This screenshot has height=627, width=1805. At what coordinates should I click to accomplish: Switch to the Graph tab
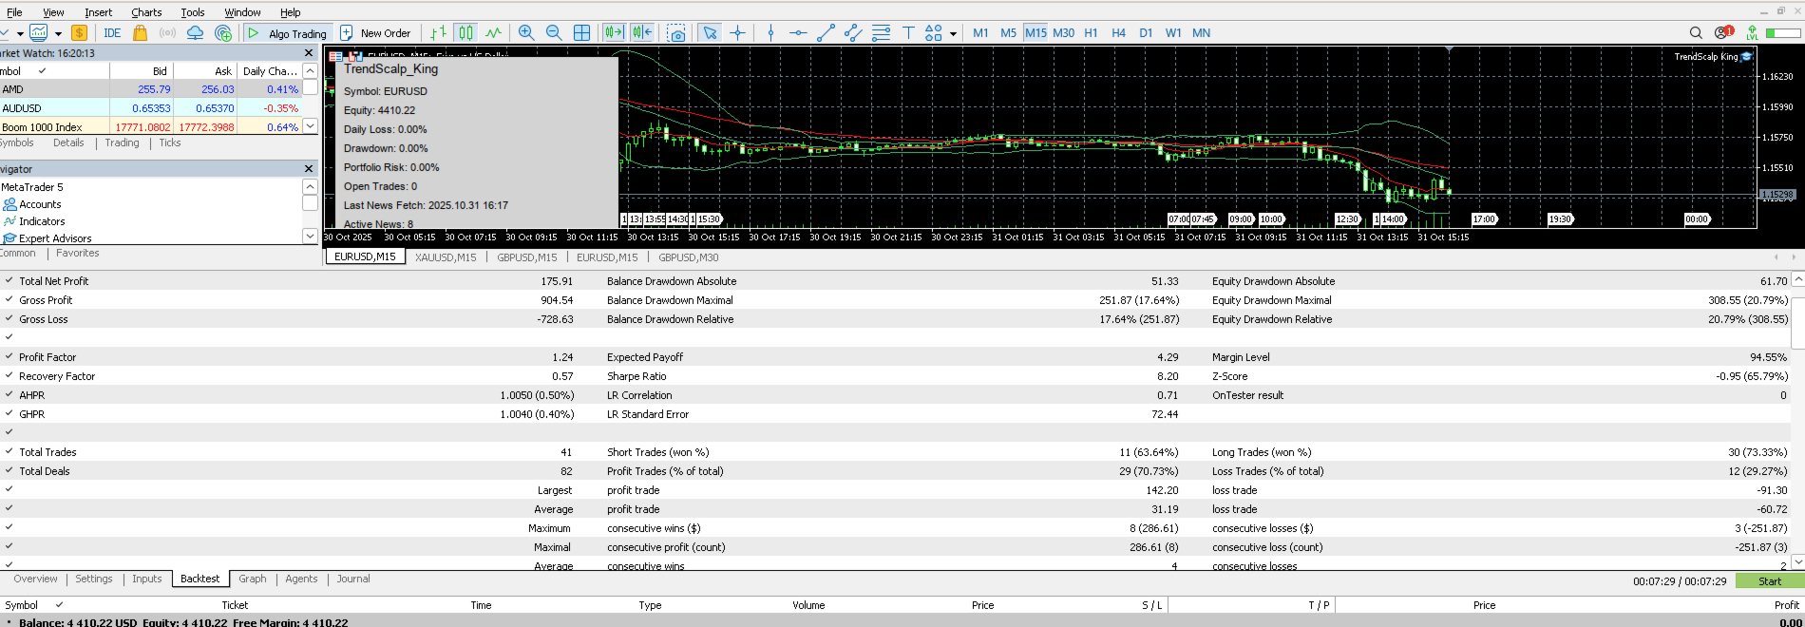point(252,579)
